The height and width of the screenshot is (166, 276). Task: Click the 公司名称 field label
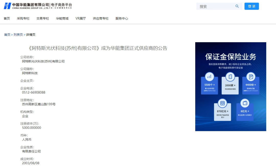tap(27, 57)
